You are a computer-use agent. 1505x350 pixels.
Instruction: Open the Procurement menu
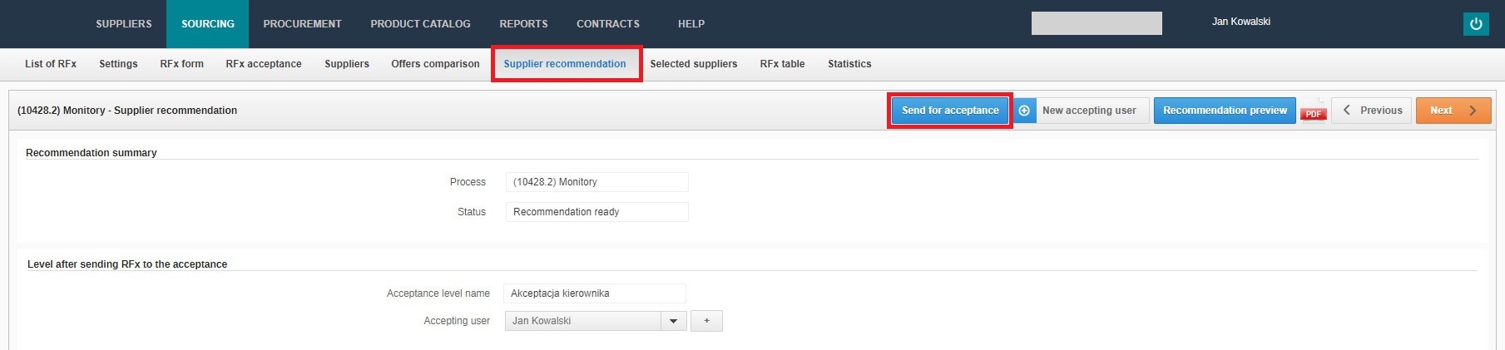coord(302,24)
